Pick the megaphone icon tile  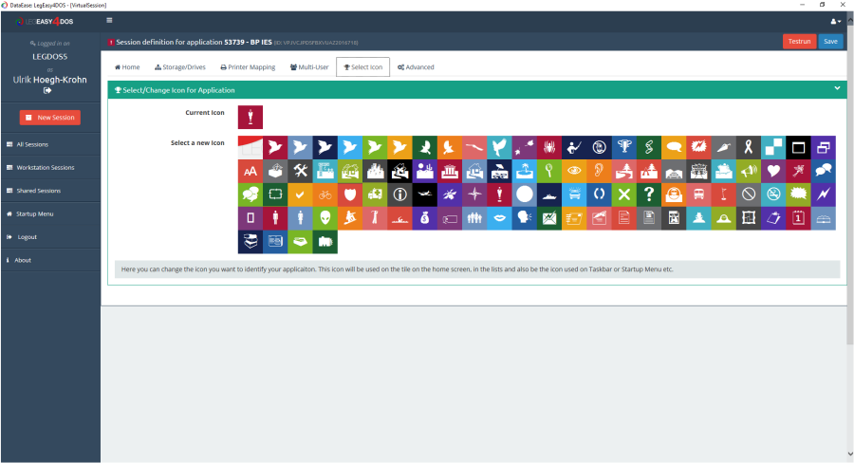click(x=749, y=171)
